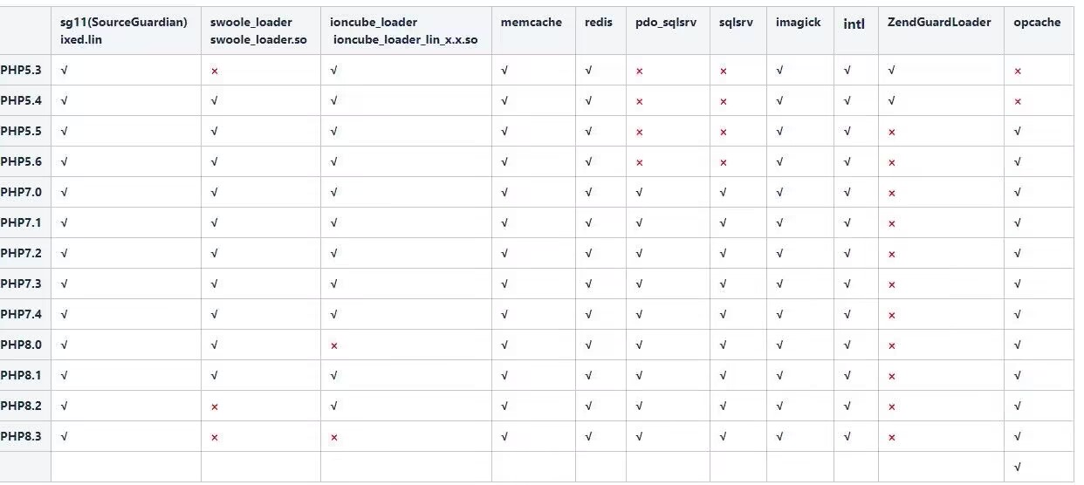Click the red cross for PHP7.2 ZendGuardLoader
The width and height of the screenshot is (1084, 485).
(x=892, y=254)
